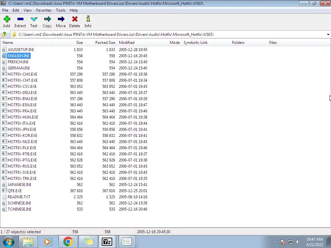
Task: Click the Extract toolbar icon
Action: coord(20,19)
